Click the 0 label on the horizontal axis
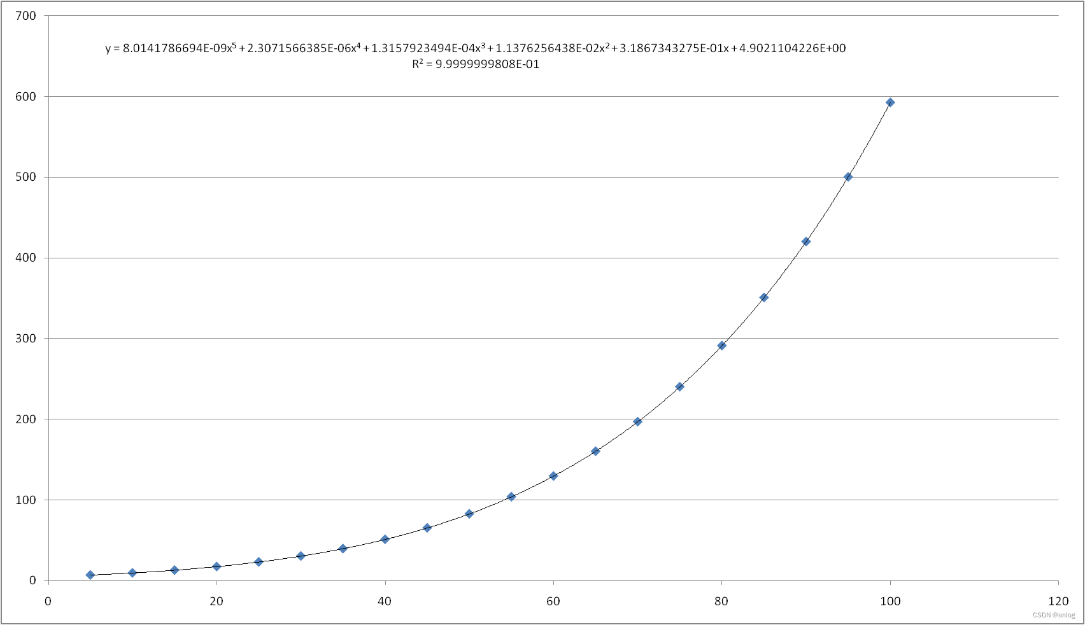1085x625 pixels. point(48,601)
